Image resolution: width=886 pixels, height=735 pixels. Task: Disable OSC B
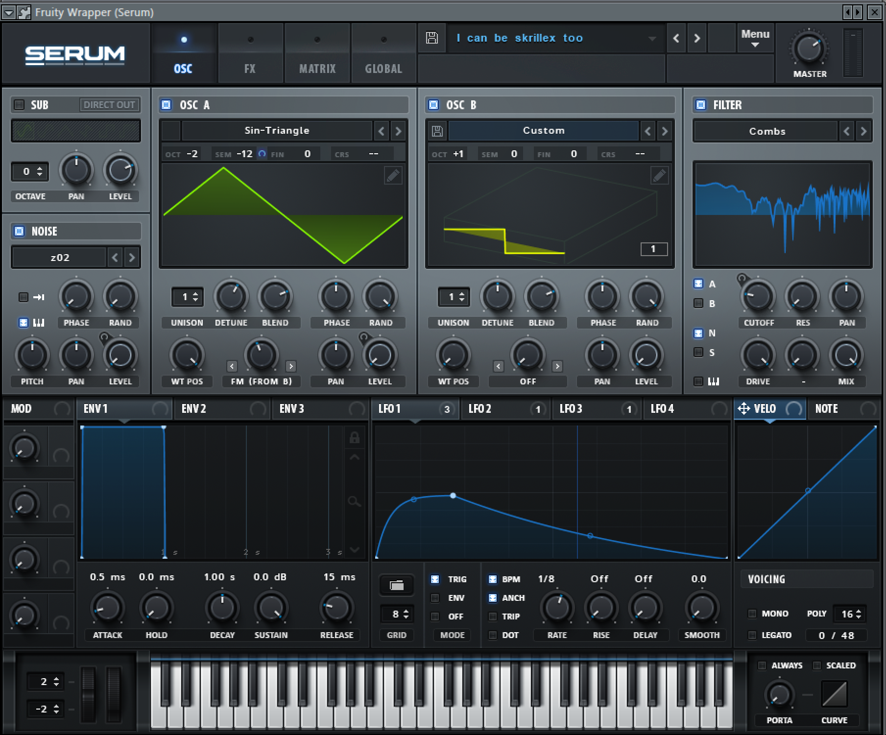(x=433, y=105)
